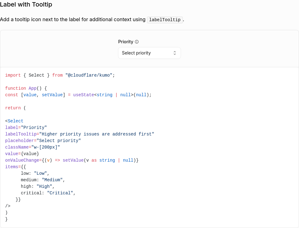This screenshot has height=228, width=299.
Task: Click the "@cloudflare/kumo" import string
Action: coord(89,75)
